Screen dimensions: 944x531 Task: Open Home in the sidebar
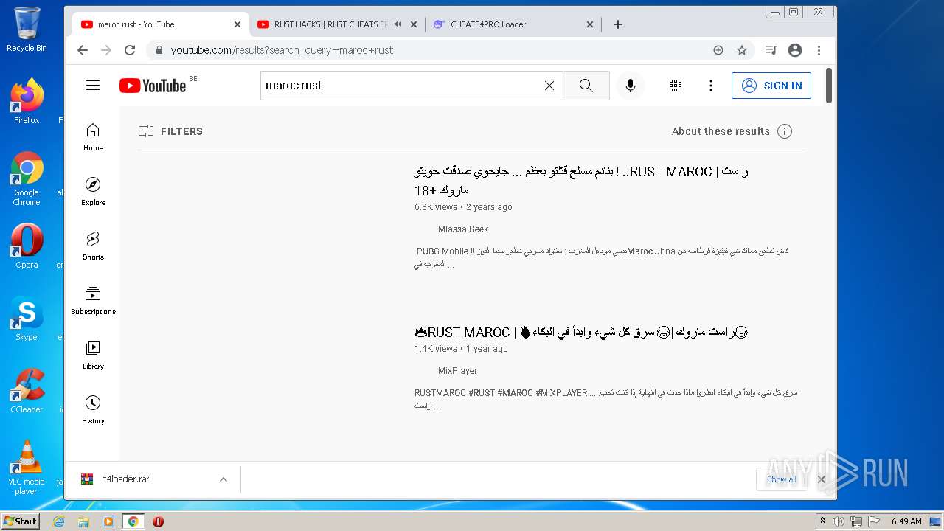[93, 137]
